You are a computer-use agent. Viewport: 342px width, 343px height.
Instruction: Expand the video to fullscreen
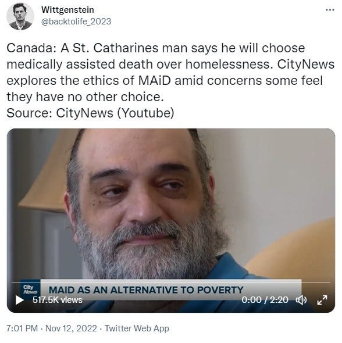click(322, 300)
